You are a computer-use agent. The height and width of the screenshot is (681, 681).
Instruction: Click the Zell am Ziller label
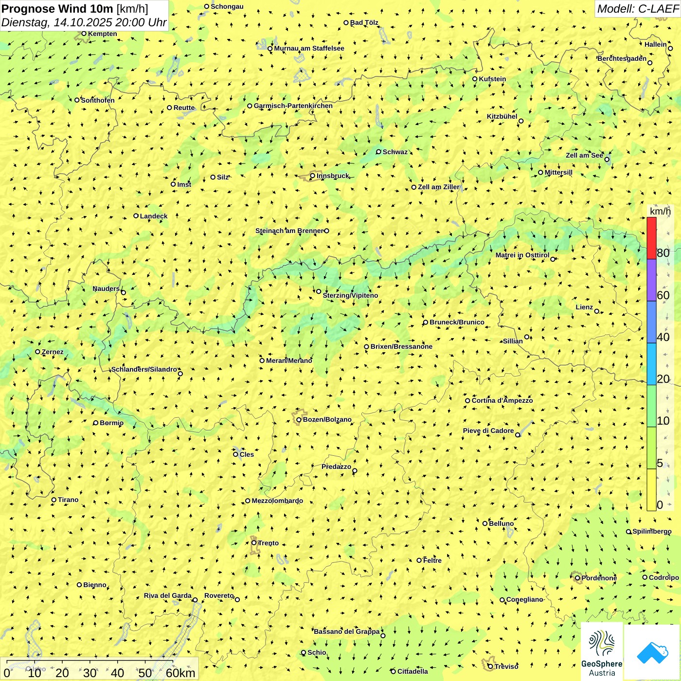(439, 187)
